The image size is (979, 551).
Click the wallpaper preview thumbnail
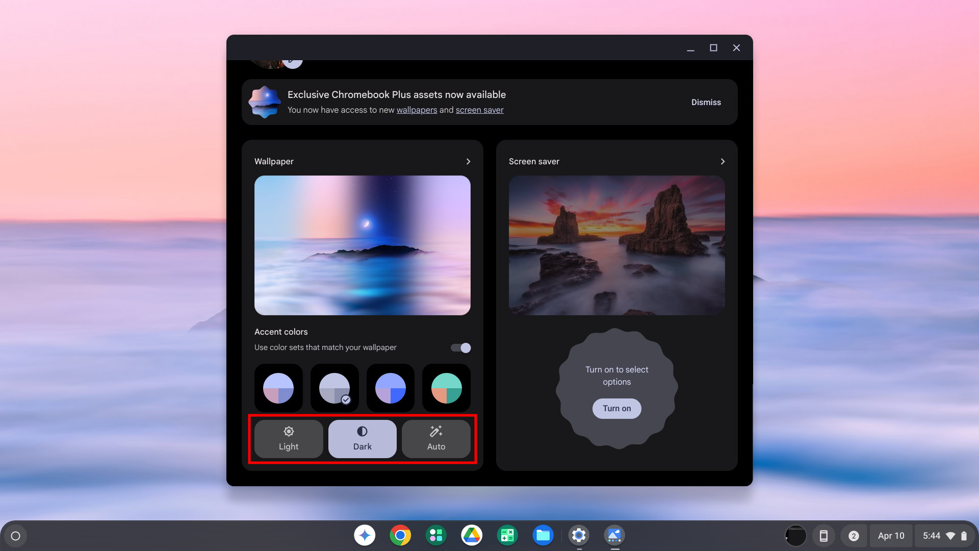coord(362,245)
